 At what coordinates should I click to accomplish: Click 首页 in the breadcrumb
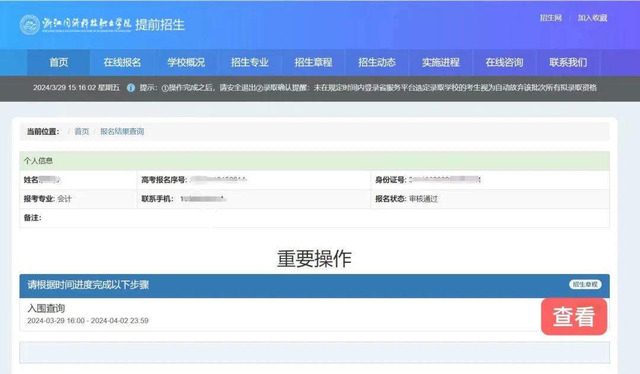tap(82, 131)
